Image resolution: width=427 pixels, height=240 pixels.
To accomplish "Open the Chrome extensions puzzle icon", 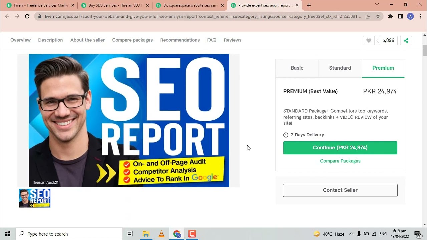I will point(390,16).
